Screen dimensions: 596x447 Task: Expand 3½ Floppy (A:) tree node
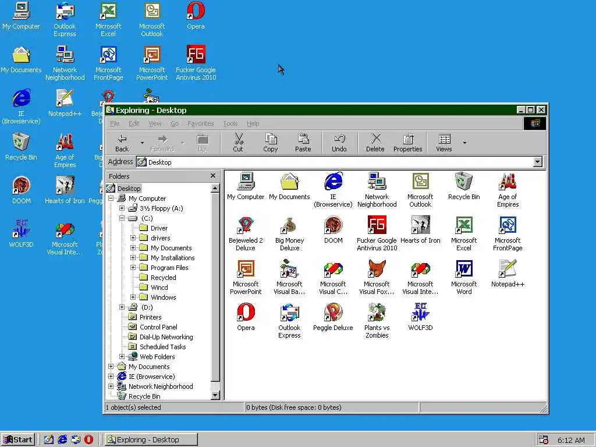[x=122, y=208]
